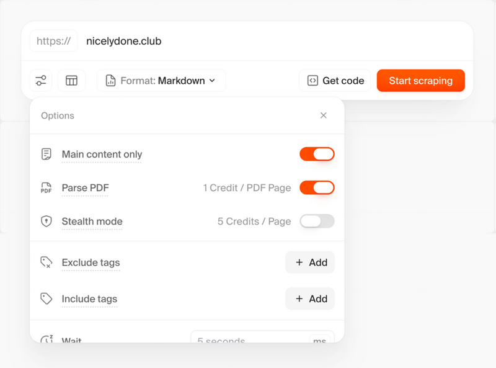
Task: Expand the format options chevron
Action: click(x=213, y=81)
